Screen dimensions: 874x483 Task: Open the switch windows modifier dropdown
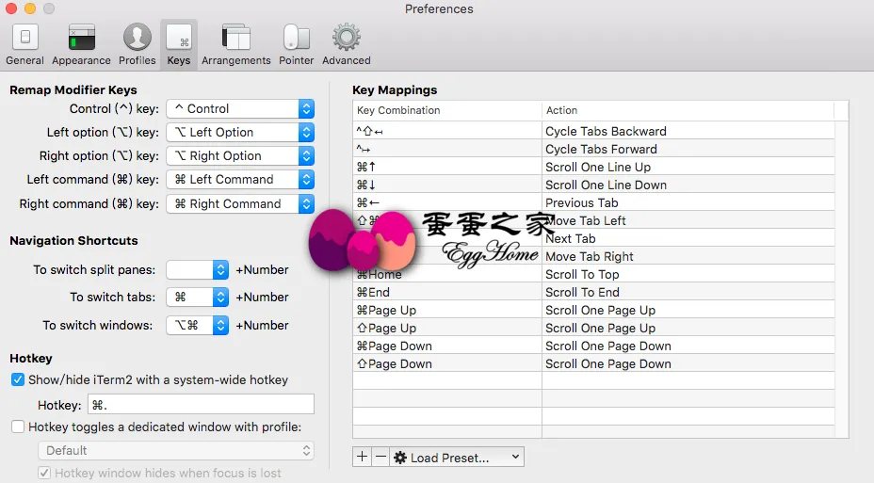click(x=198, y=325)
